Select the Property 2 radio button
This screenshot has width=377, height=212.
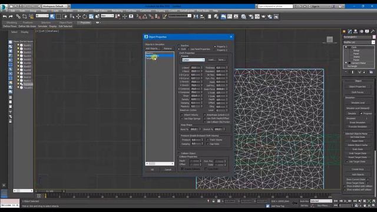coord(215,50)
